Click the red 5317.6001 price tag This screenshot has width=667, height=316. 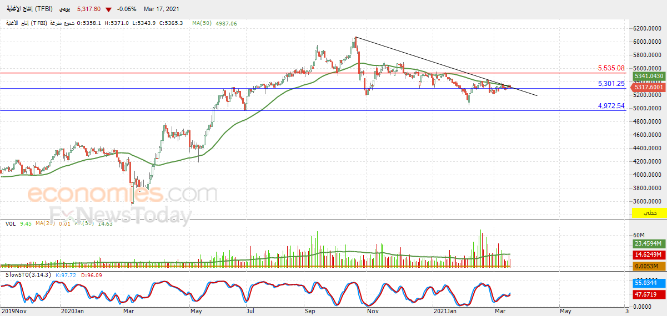[x=649, y=87]
